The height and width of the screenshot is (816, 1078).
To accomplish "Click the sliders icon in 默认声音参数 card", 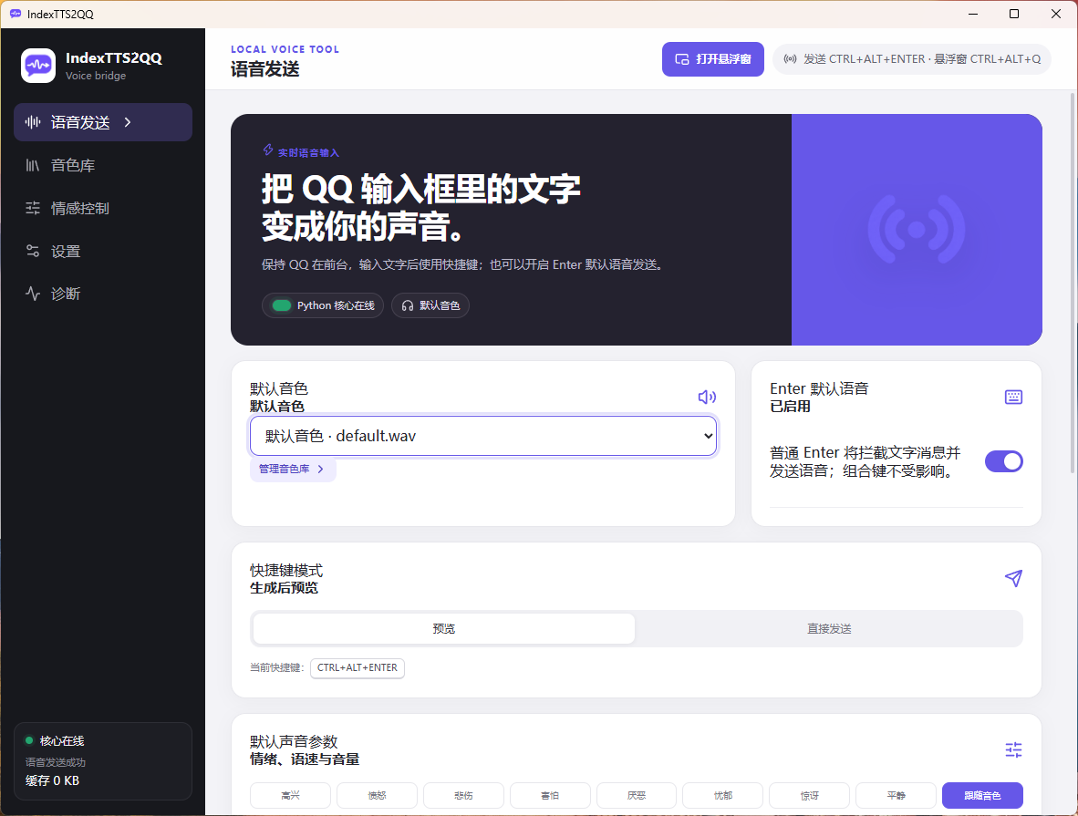I will (x=1013, y=749).
